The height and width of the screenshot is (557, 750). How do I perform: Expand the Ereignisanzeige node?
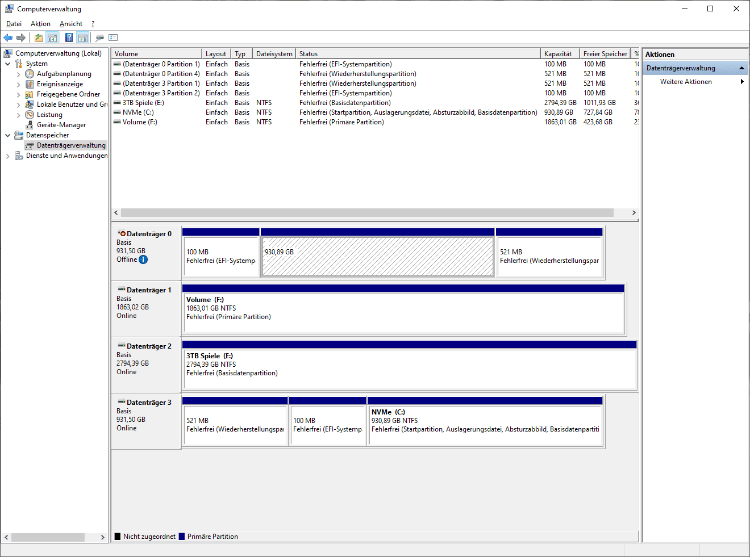pyautogui.click(x=19, y=84)
